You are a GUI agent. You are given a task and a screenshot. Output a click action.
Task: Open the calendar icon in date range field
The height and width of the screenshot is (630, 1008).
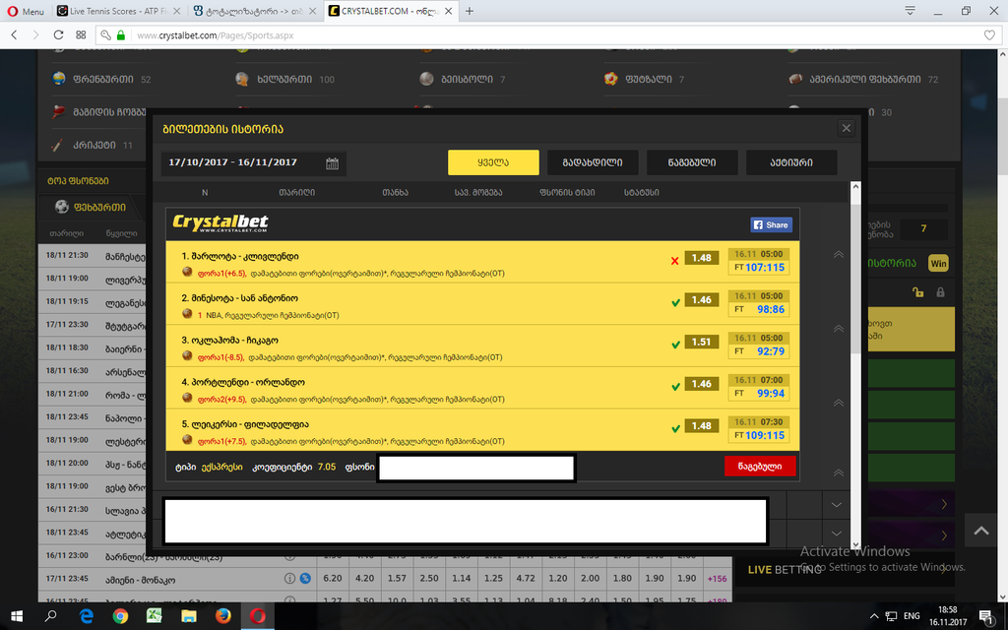(332, 163)
